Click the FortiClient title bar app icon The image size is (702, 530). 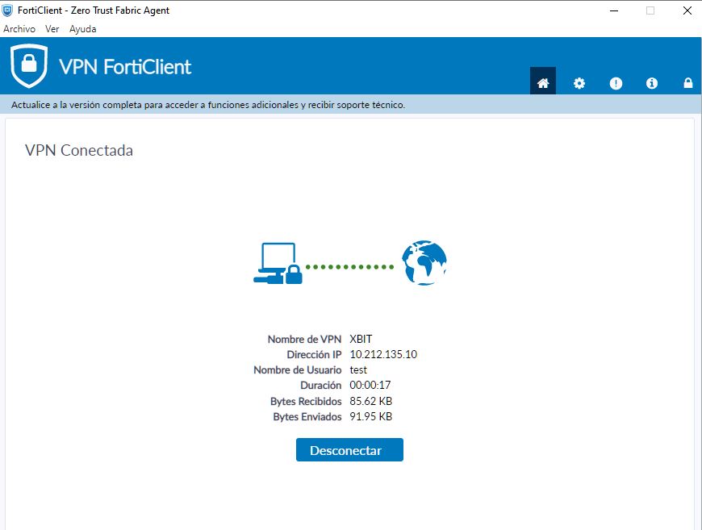tap(7, 10)
